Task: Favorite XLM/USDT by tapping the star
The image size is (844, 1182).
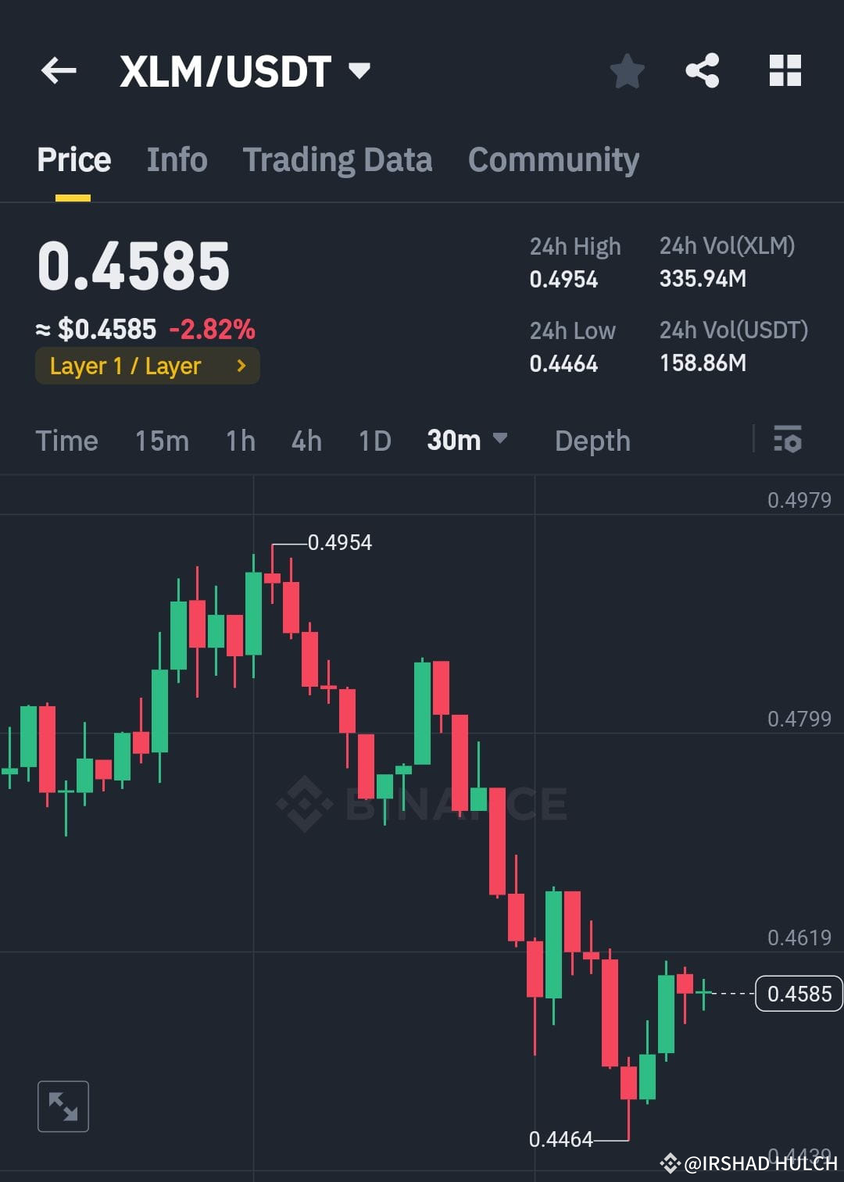Action: (627, 70)
